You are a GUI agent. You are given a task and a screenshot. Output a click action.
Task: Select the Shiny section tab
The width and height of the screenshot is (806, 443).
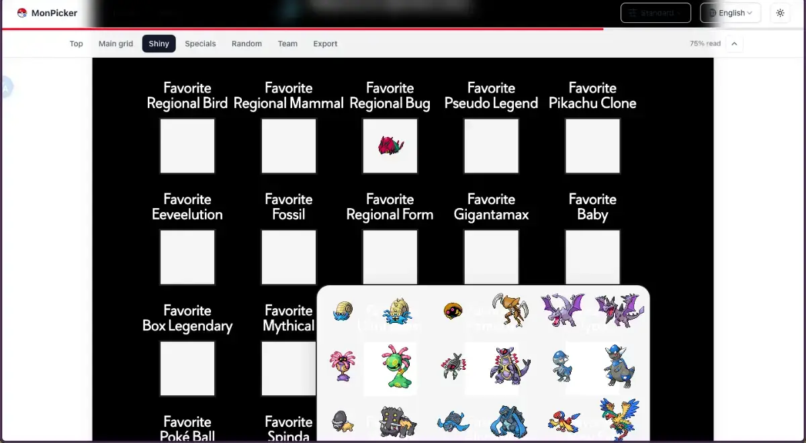[159, 44]
